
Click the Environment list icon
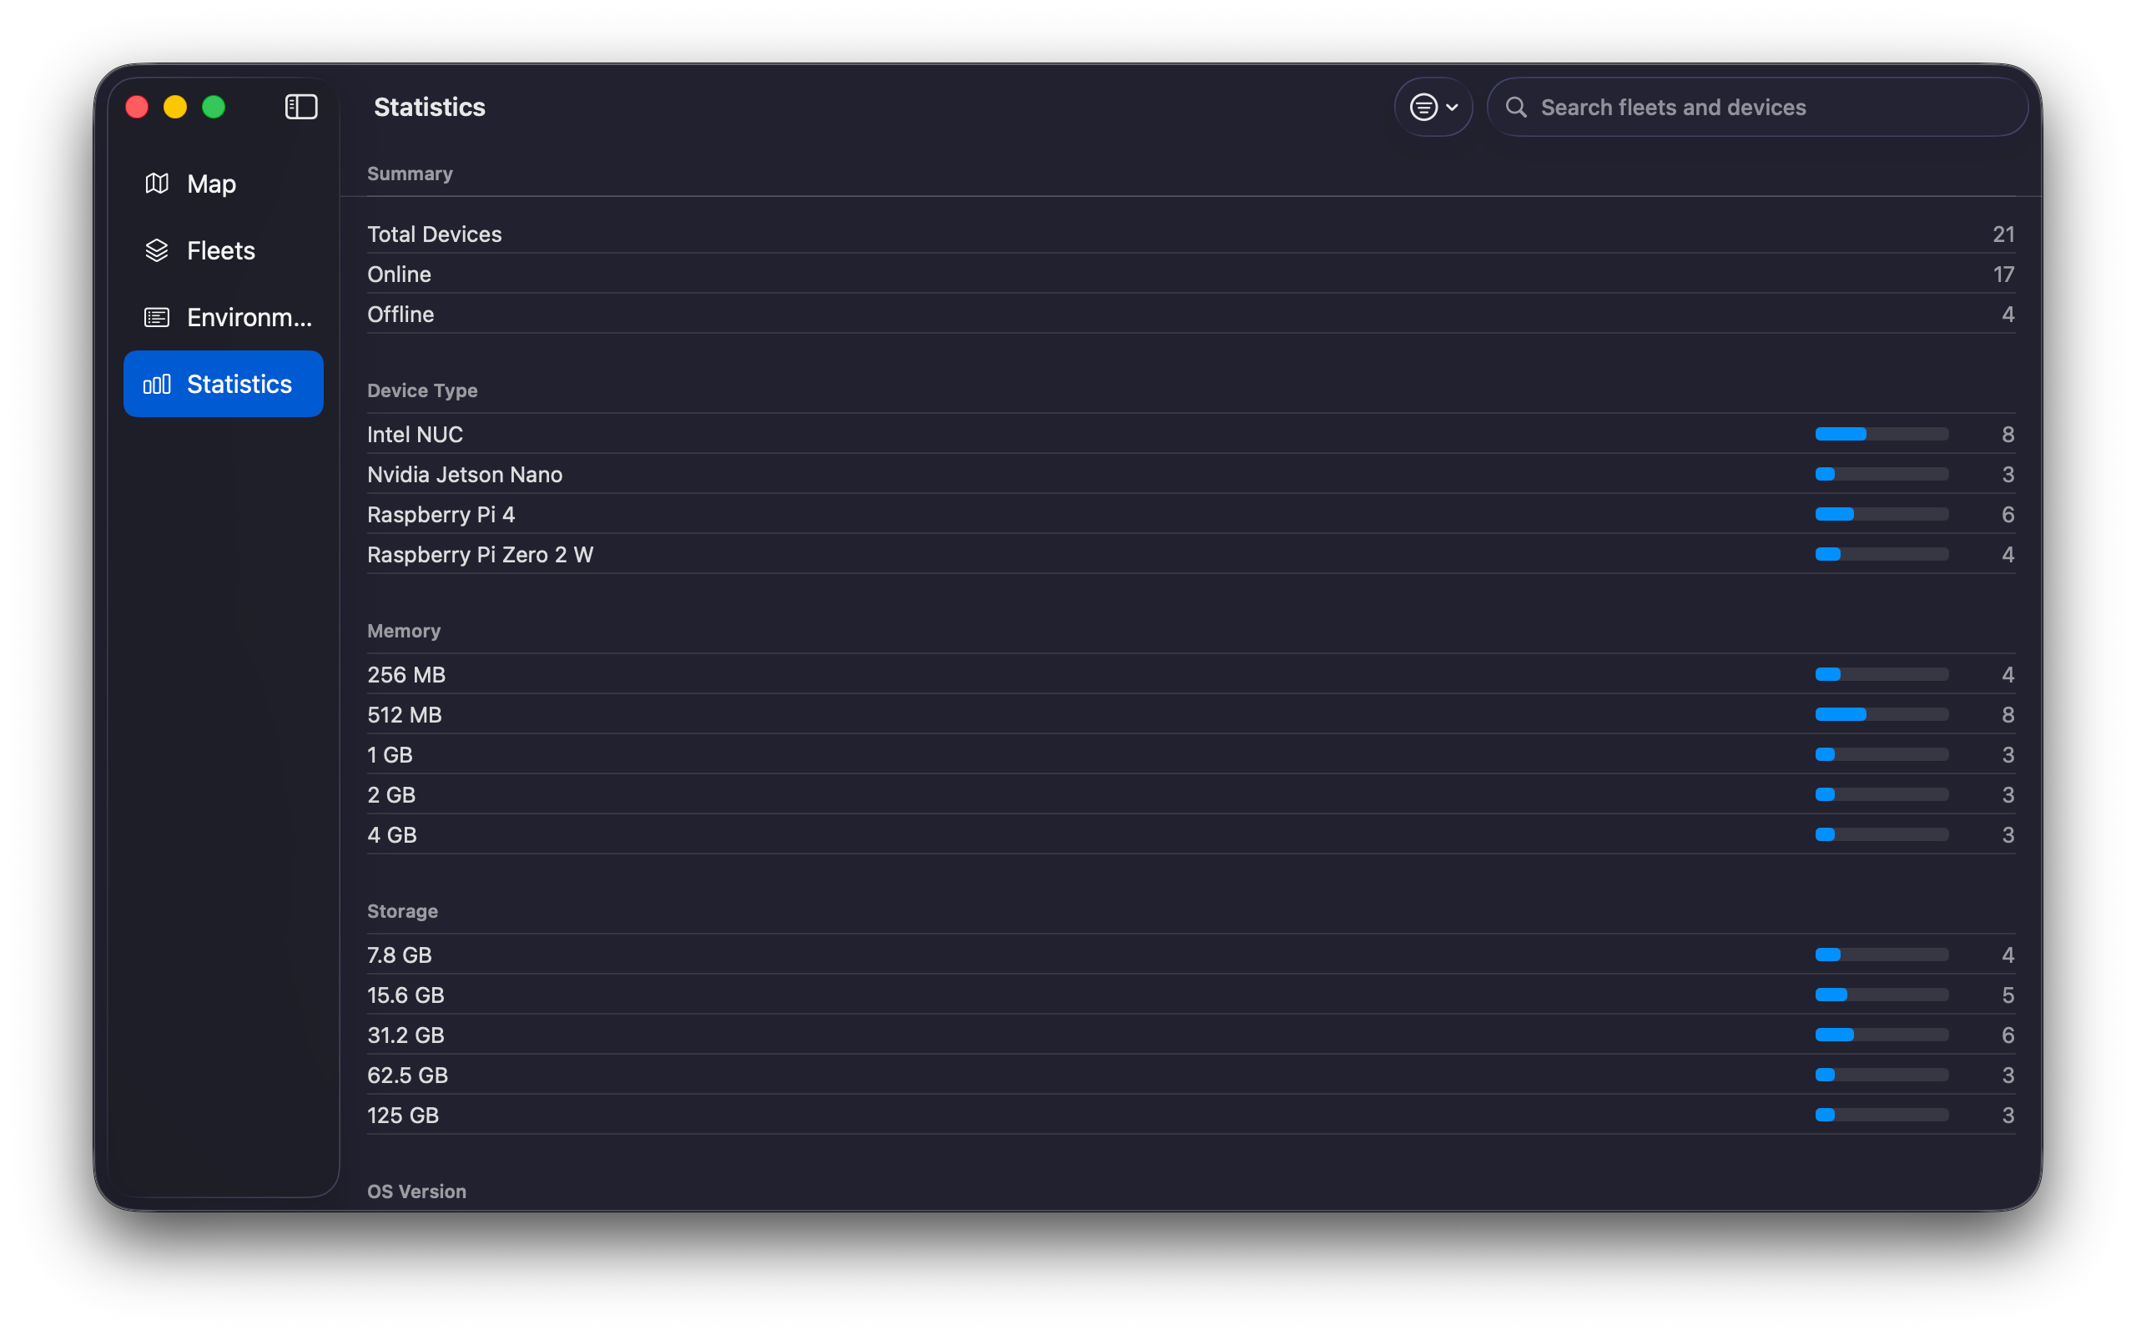pos(157,317)
